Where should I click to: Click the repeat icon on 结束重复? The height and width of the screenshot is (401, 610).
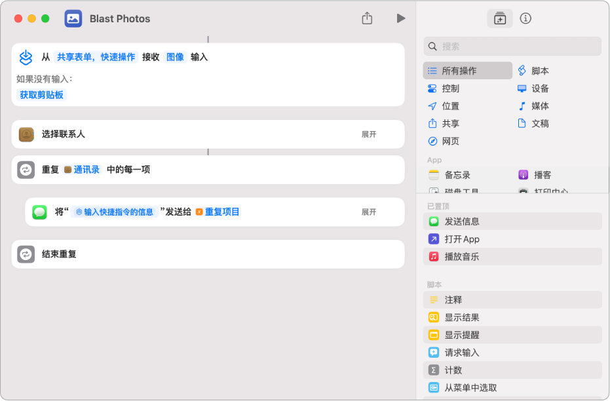pyautogui.click(x=26, y=254)
